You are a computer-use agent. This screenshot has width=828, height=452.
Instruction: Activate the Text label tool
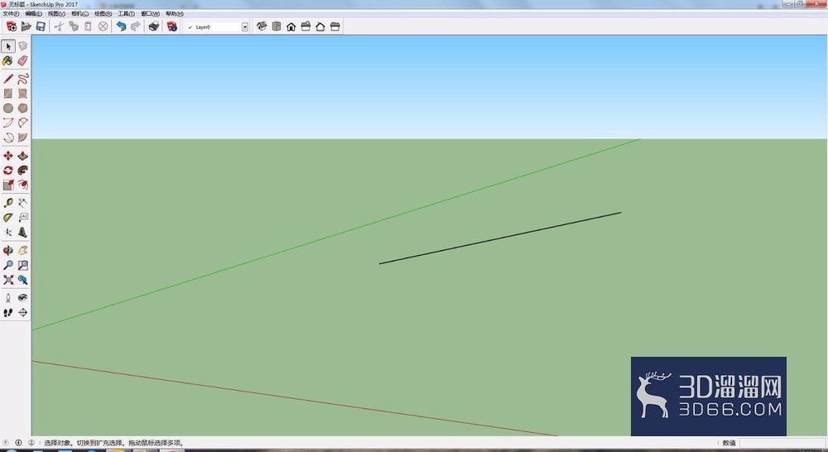pyautogui.click(x=22, y=218)
